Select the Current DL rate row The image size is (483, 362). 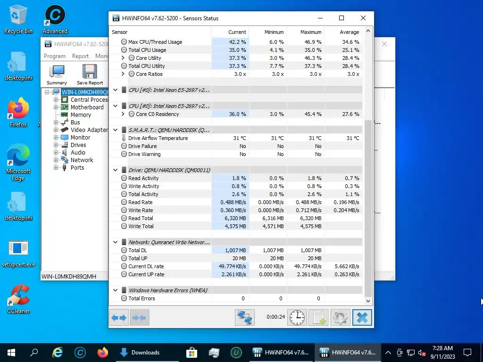coord(236,266)
